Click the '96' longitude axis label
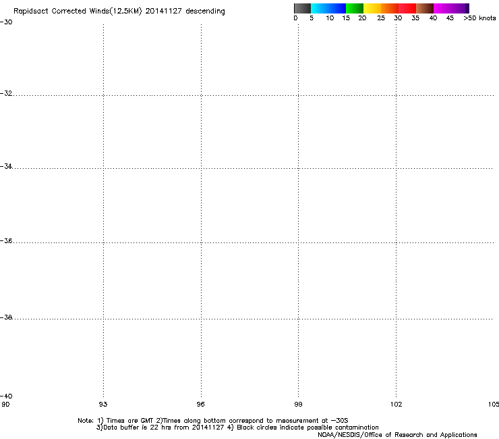Viewport: 499px width, 439px height. pos(200,405)
